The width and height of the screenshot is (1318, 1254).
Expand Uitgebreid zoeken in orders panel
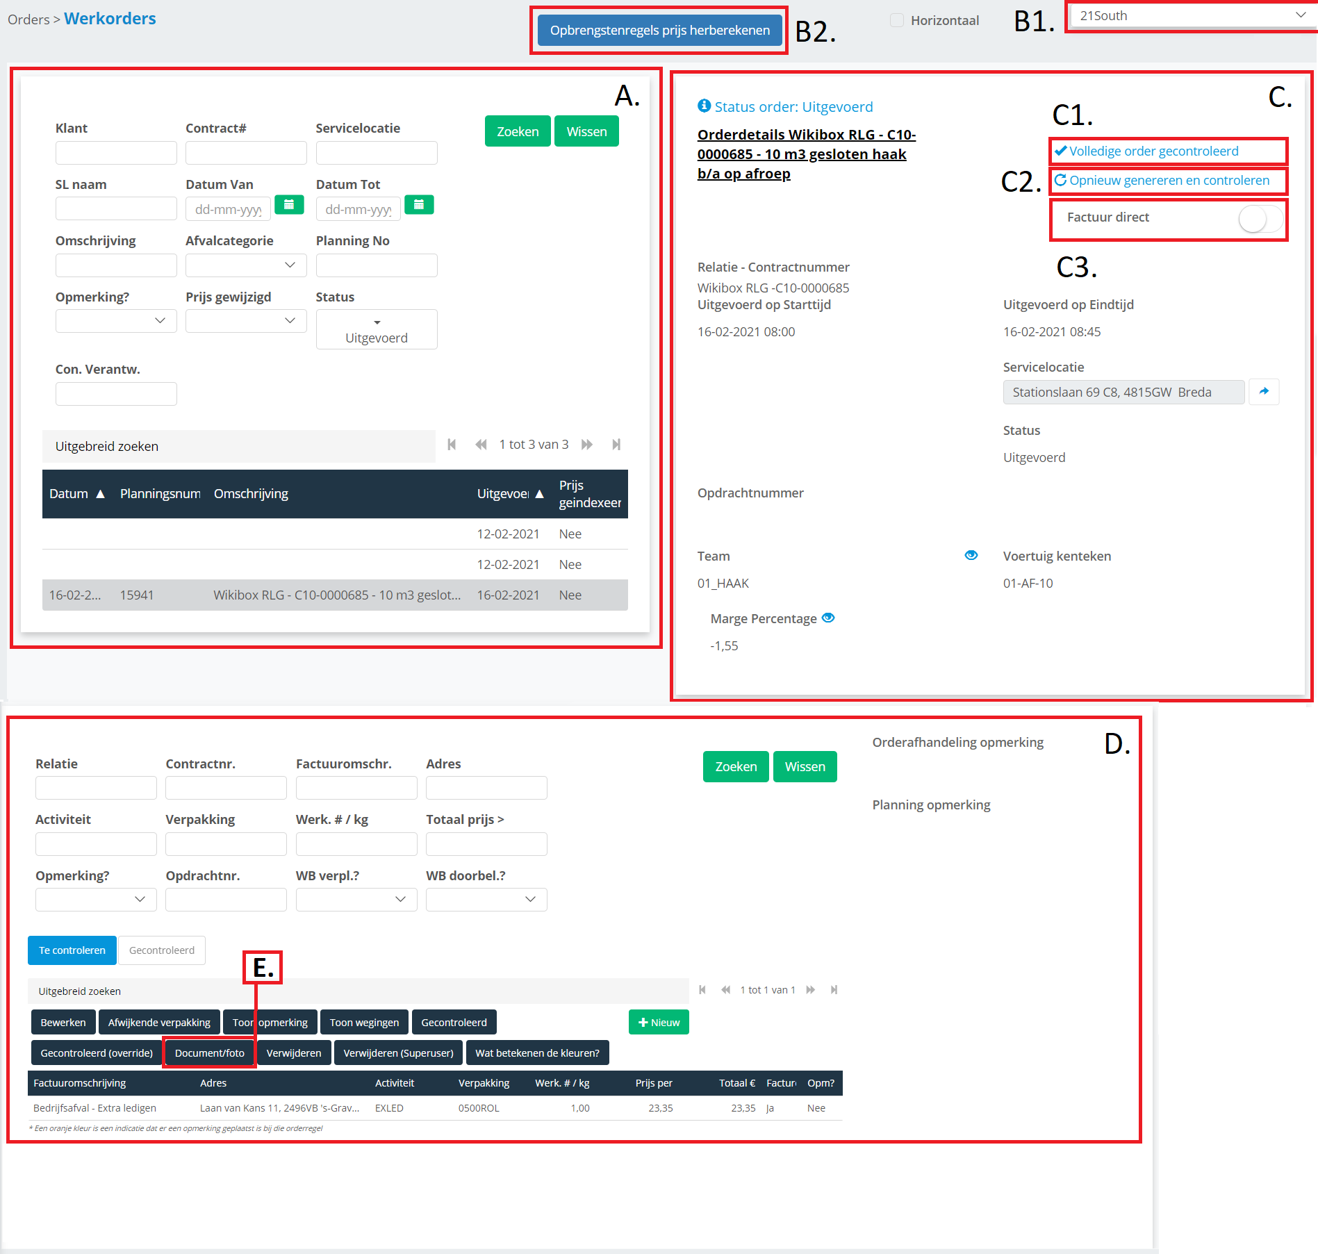pyautogui.click(x=238, y=446)
